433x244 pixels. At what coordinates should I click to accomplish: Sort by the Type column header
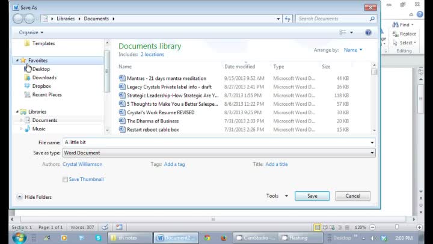(278, 67)
